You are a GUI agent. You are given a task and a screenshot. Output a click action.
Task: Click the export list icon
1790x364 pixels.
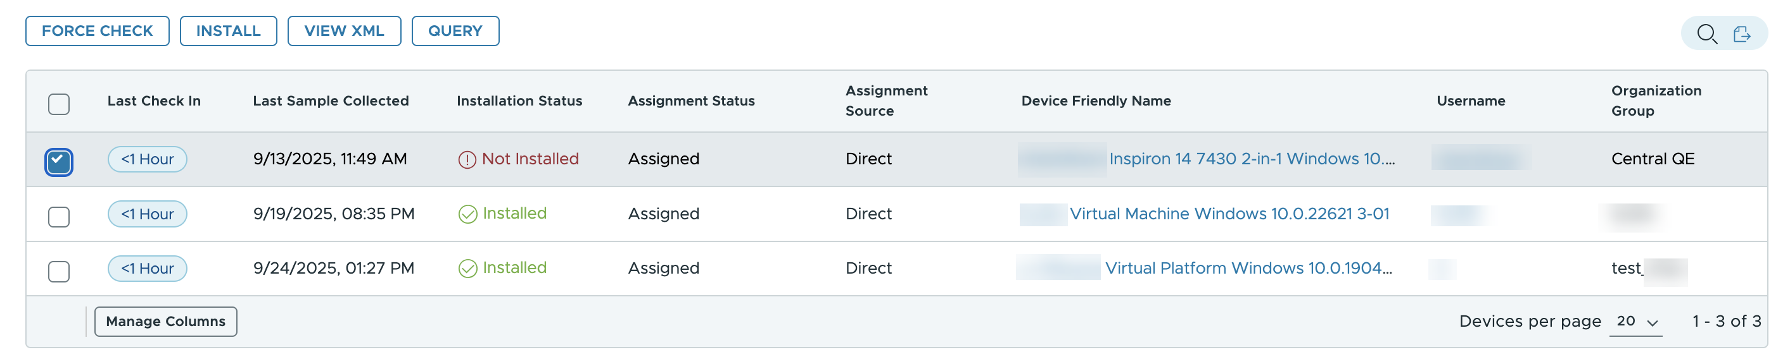tap(1742, 33)
